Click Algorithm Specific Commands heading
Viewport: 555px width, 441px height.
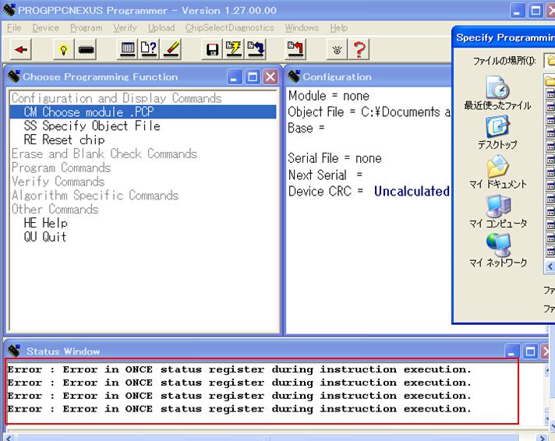[x=95, y=195]
